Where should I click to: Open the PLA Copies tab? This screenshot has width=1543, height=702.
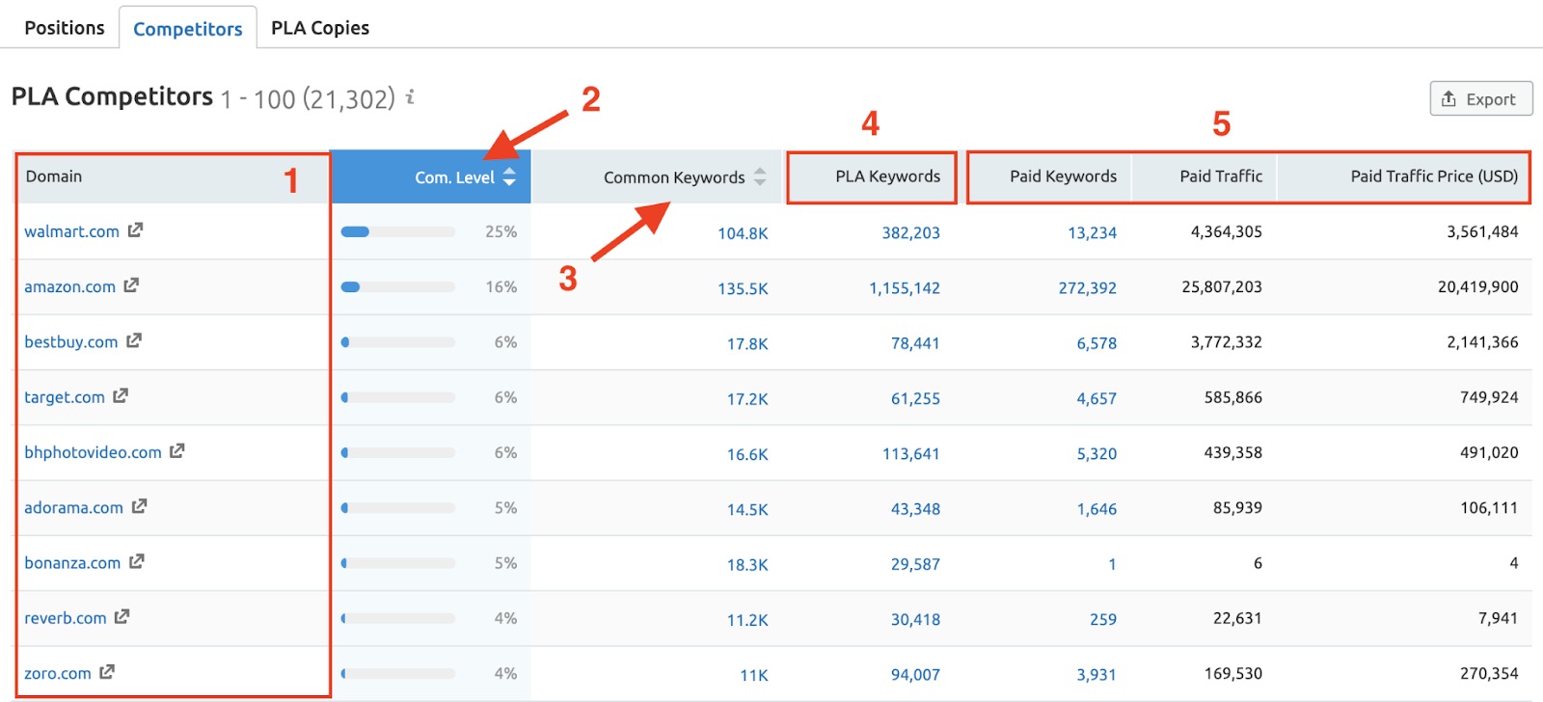[x=320, y=28]
